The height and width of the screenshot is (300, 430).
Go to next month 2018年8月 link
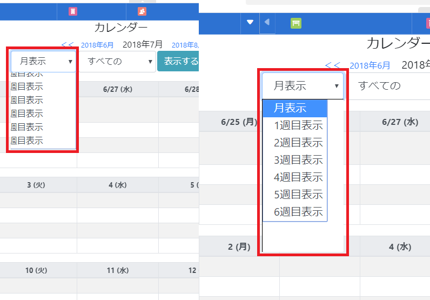tap(185, 45)
